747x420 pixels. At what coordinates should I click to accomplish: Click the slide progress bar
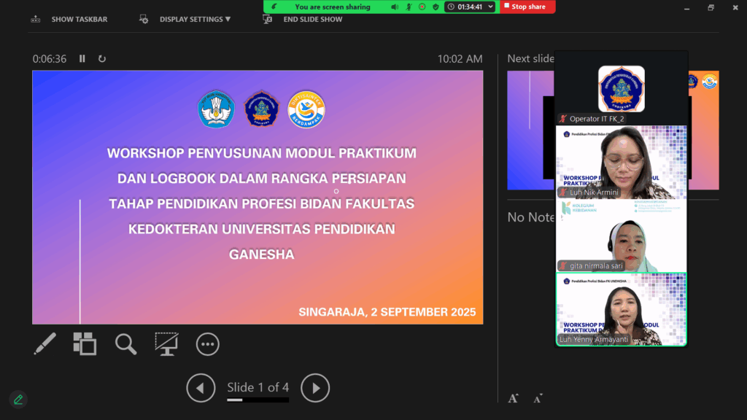pyautogui.click(x=258, y=400)
